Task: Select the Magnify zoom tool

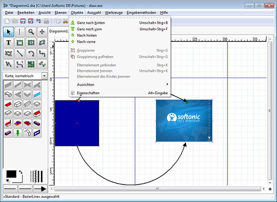Action: pos(31,32)
